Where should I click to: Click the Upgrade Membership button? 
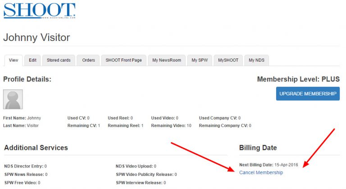[x=308, y=94]
